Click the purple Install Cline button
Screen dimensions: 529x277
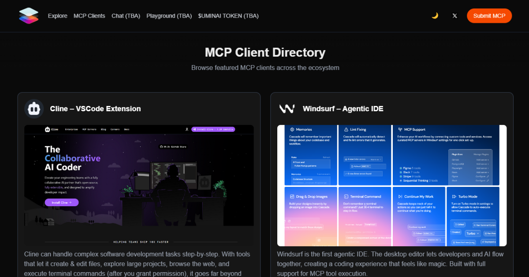click(60, 202)
